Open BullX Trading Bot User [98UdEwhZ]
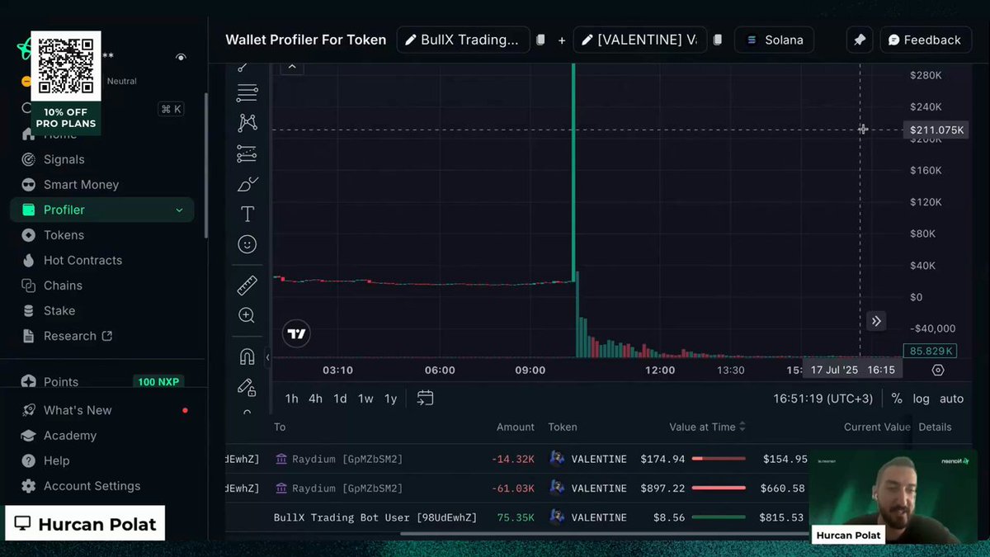Image resolution: width=990 pixels, height=557 pixels. point(375,517)
